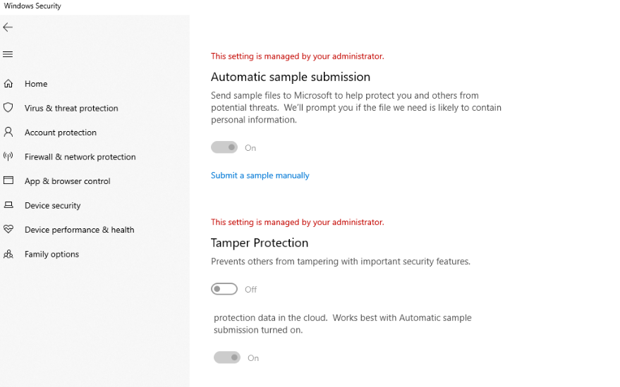Open the Family options text label
Image resolution: width=620 pixels, height=387 pixels.
point(51,254)
